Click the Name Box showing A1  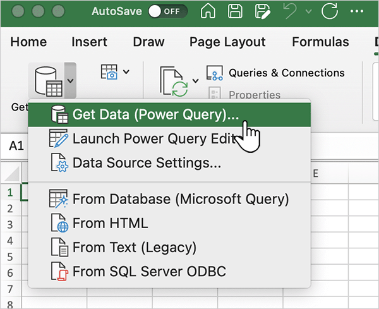pyautogui.click(x=16, y=146)
